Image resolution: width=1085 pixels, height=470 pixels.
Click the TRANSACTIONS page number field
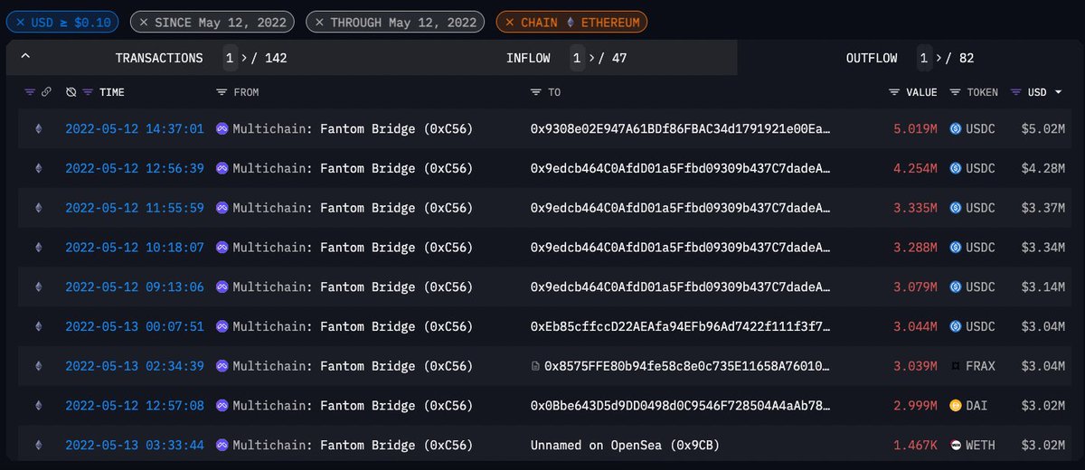pyautogui.click(x=231, y=58)
